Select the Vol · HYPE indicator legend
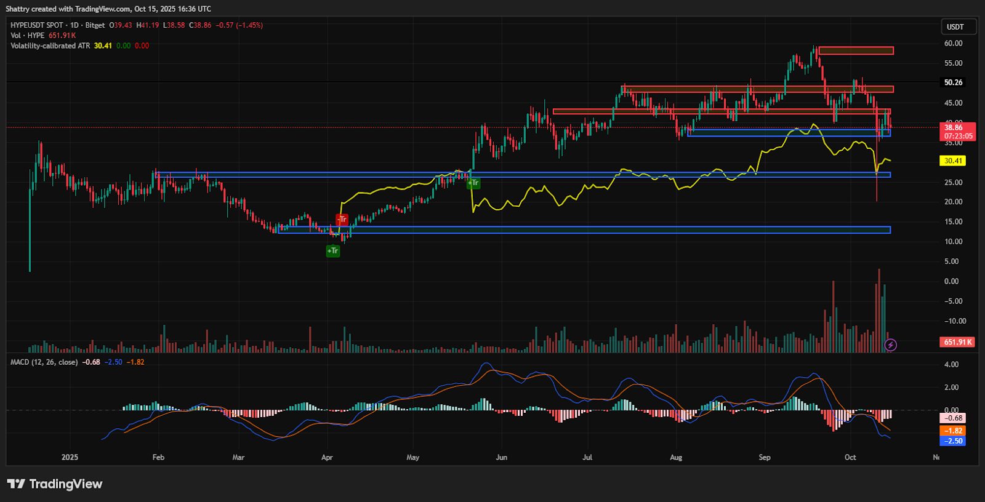Image resolution: width=985 pixels, height=502 pixels. click(27, 36)
